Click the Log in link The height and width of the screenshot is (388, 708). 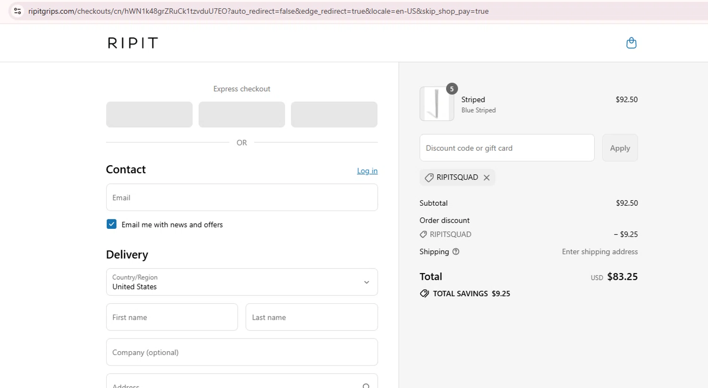coord(367,170)
